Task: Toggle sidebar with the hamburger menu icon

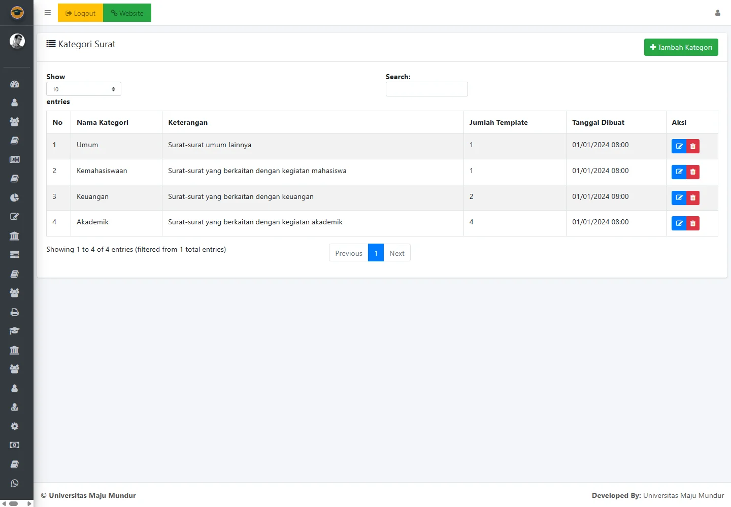Action: [48, 13]
